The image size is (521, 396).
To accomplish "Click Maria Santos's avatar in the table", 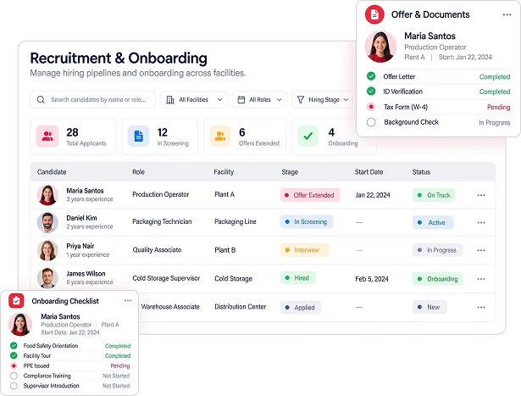I will coord(47,195).
